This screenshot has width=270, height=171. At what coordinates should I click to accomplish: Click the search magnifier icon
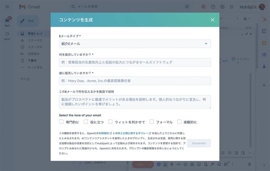tap(73, 7)
